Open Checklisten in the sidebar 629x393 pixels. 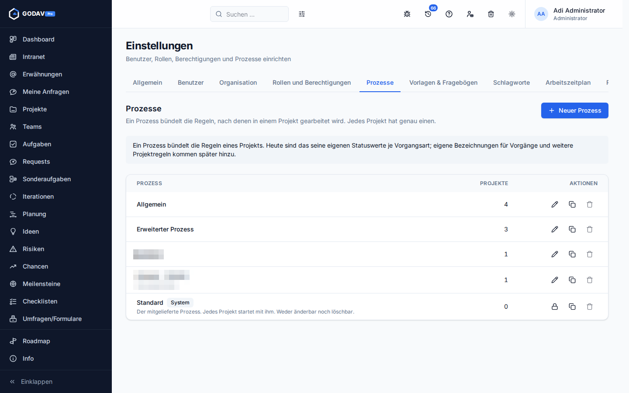[56, 301]
